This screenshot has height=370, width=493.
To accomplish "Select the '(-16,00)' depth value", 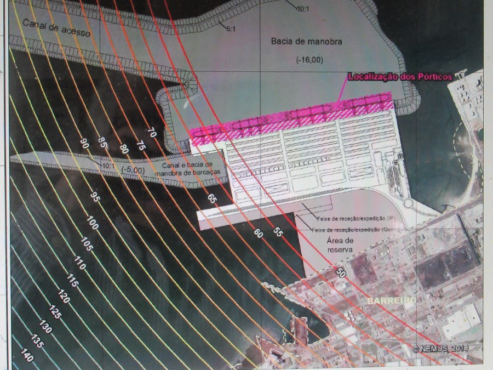I will (x=309, y=60).
